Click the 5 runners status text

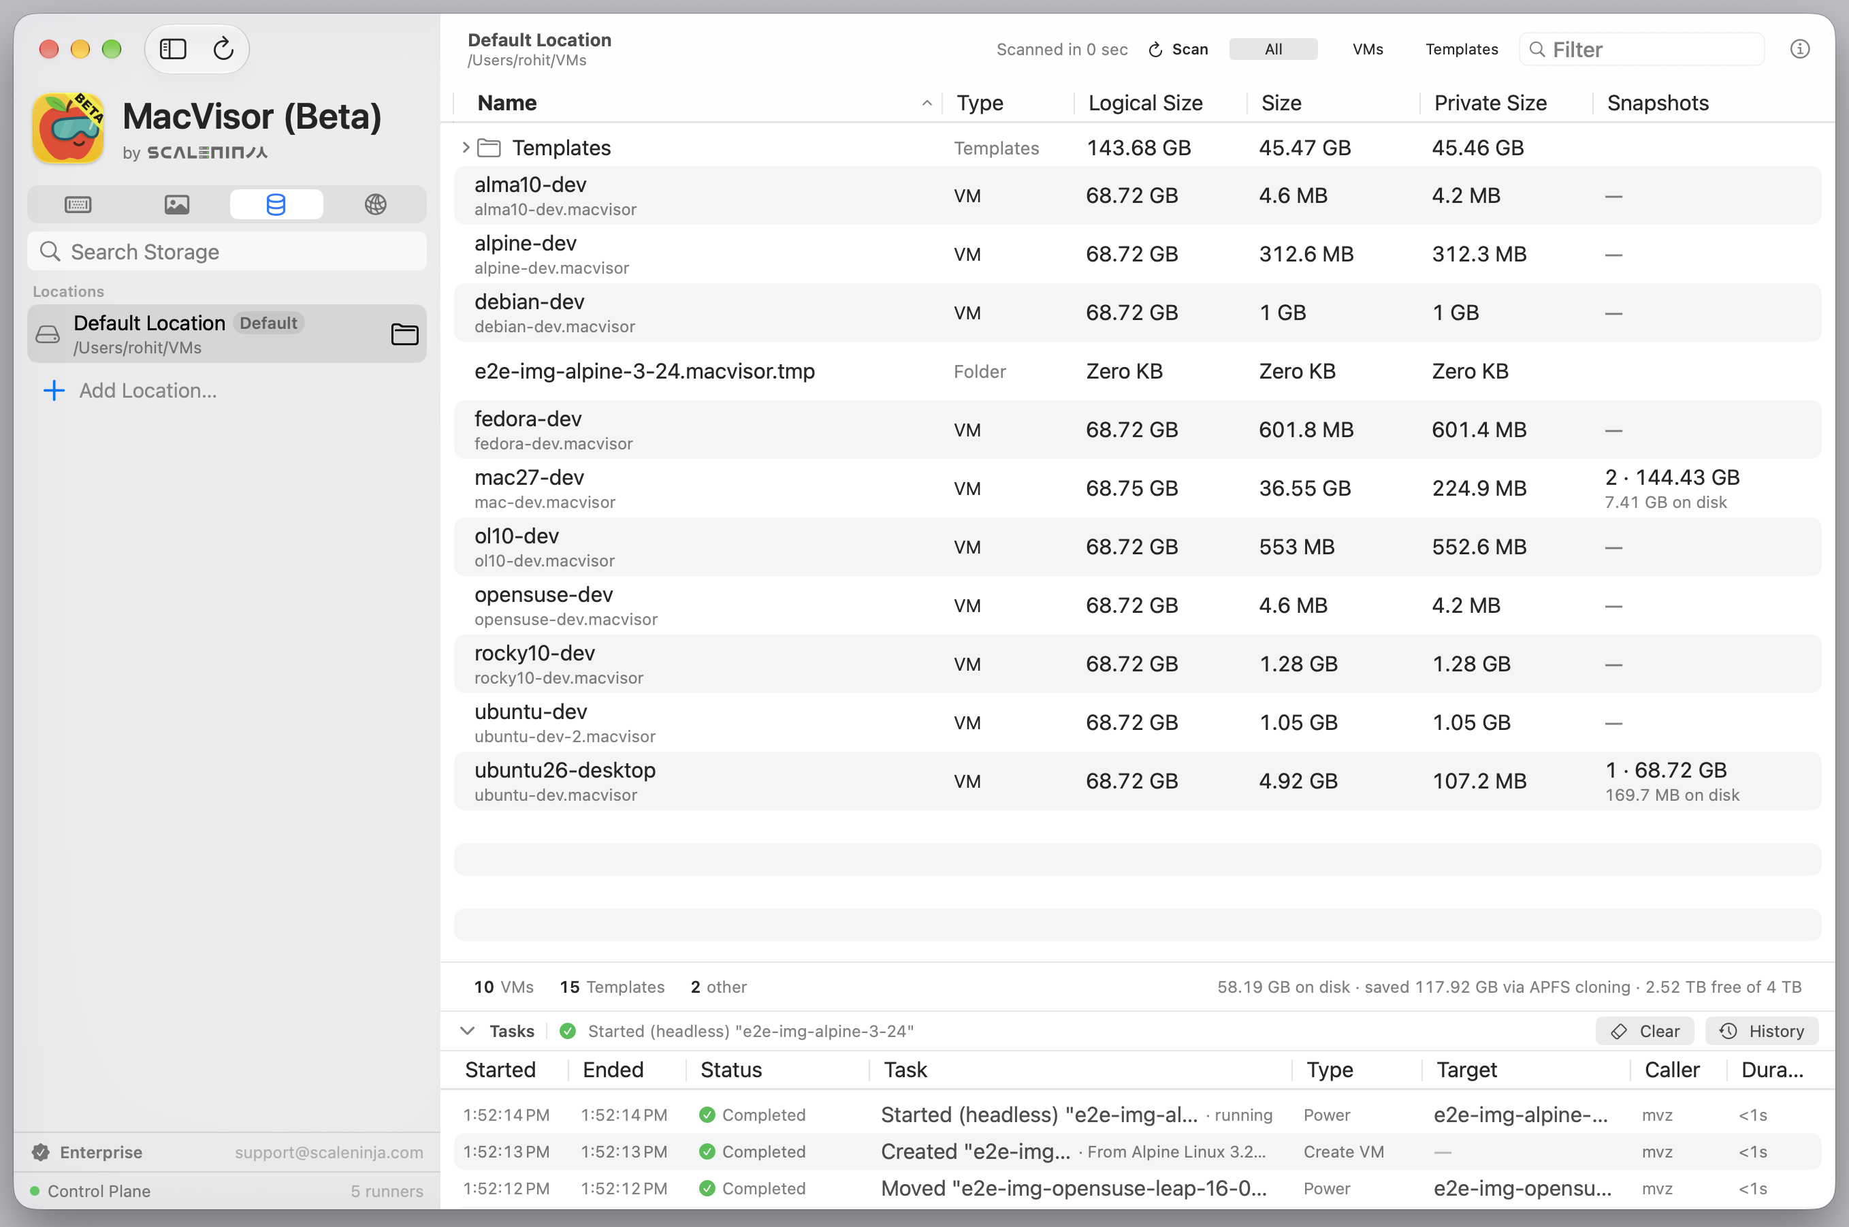(387, 1191)
